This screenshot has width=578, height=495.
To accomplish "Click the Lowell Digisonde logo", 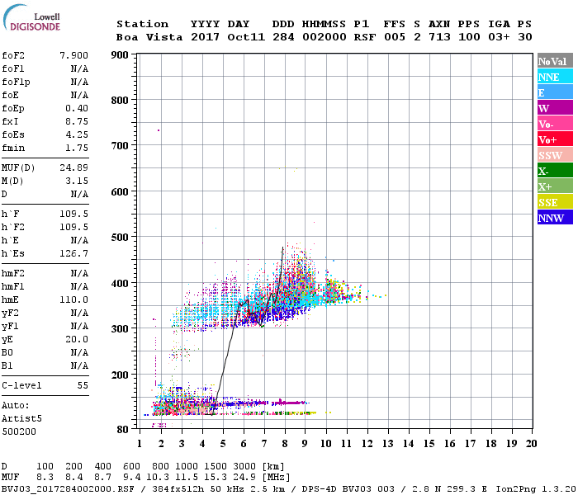I will coord(35,22).
